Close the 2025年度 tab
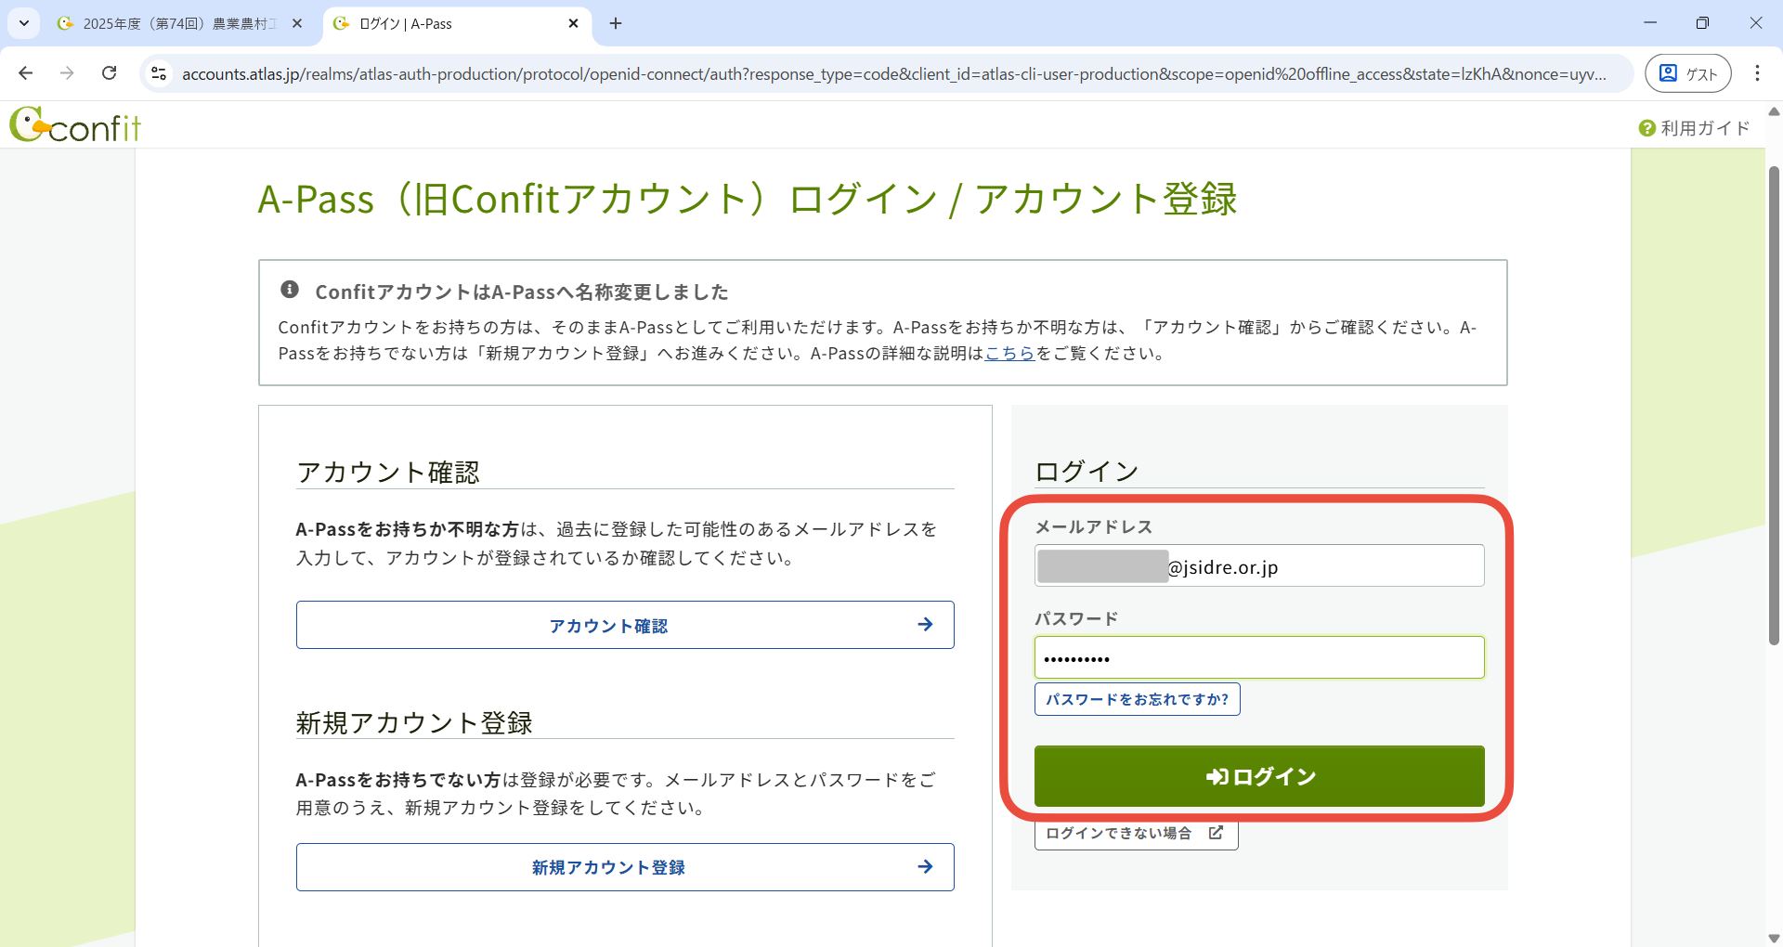 297,23
